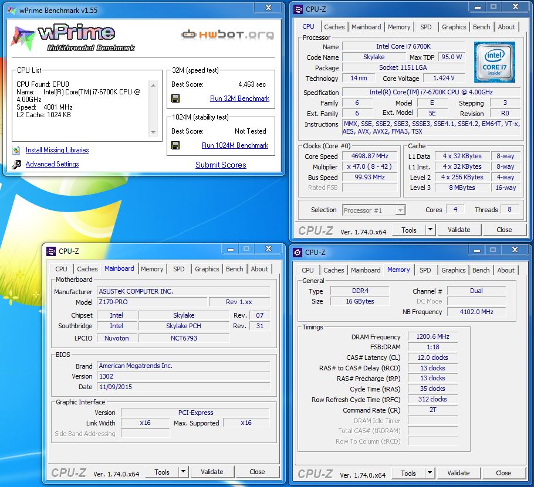Open Bench tab in CPU window
This screenshot has height=487, width=534.
point(482,27)
